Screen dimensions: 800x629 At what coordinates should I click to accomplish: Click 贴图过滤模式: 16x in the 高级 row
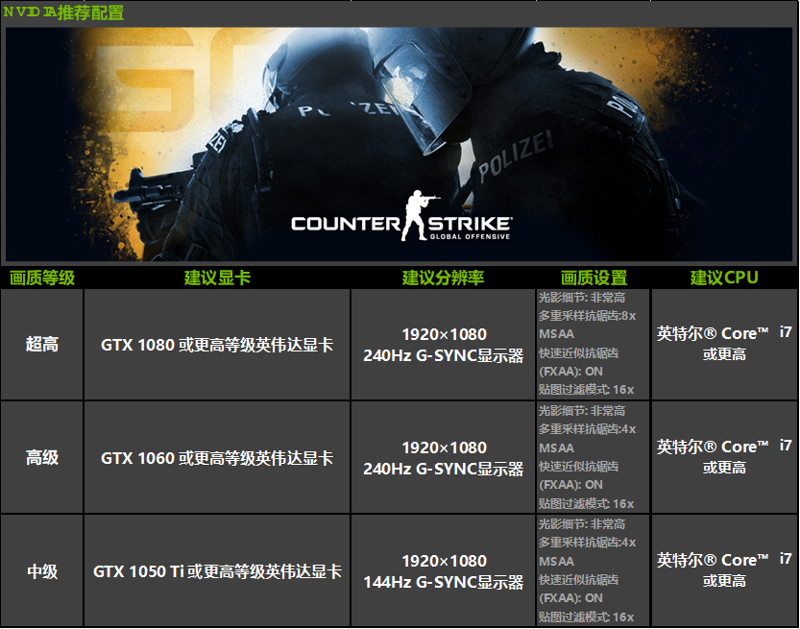pos(586,503)
